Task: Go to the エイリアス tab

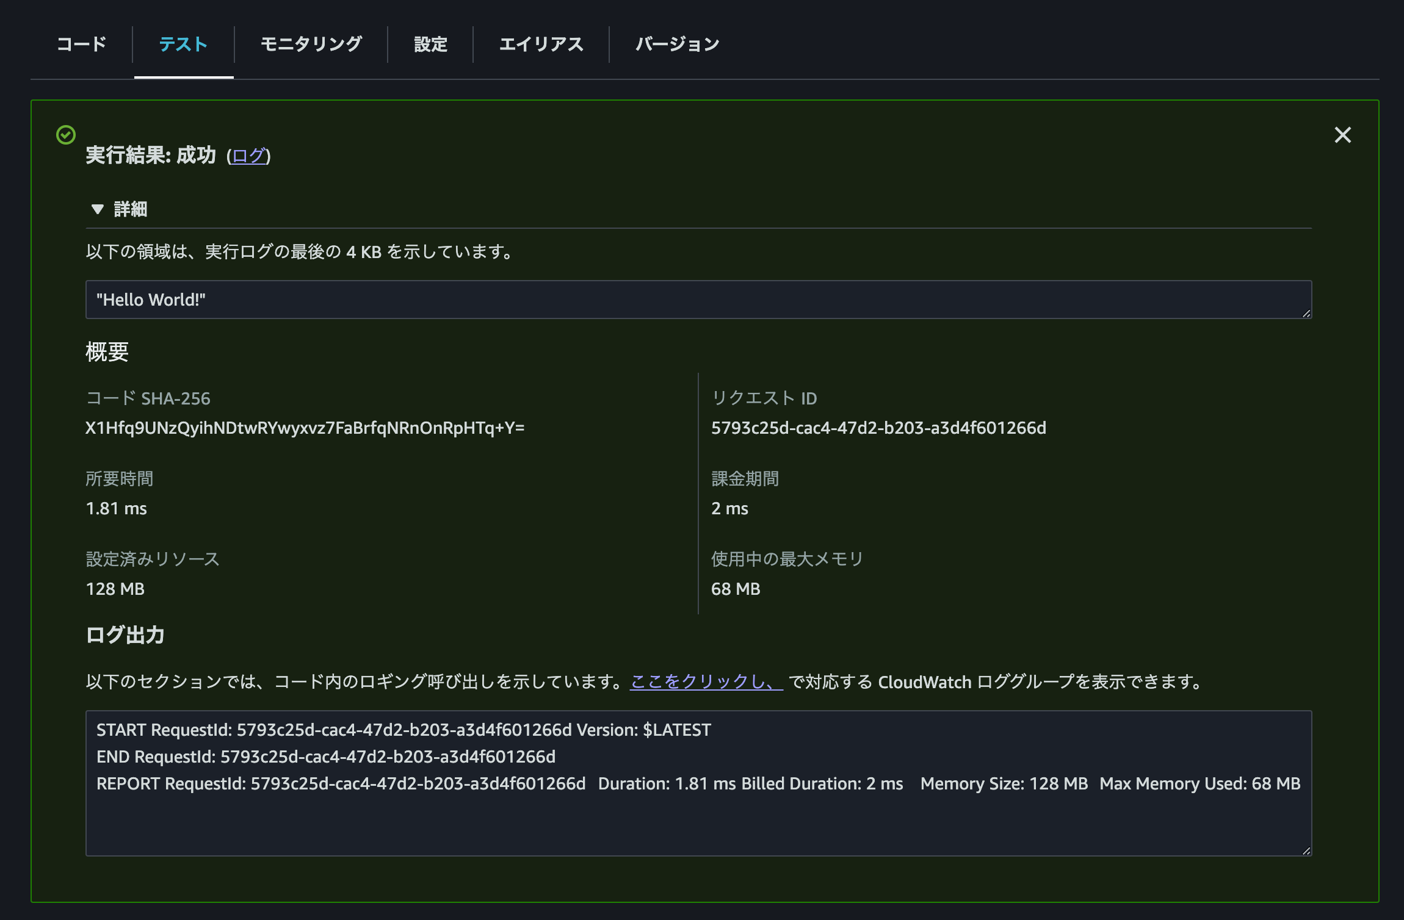Action: point(541,44)
